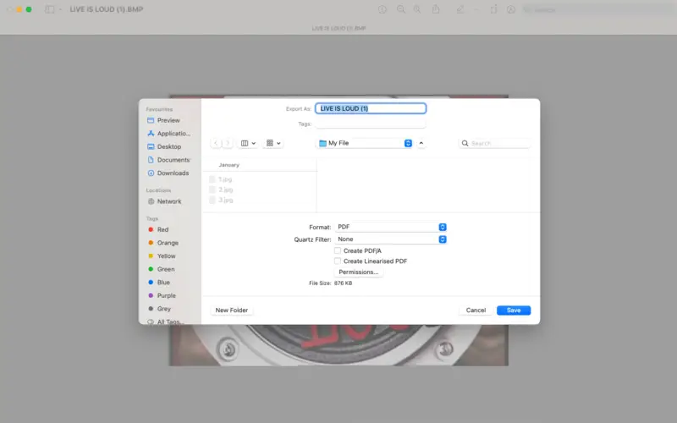Select the file 1.jpg
This screenshot has height=423, width=677.
221,179
